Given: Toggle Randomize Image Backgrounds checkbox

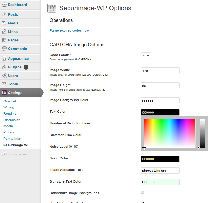Looking at the screenshot, I should pos(143,193).
